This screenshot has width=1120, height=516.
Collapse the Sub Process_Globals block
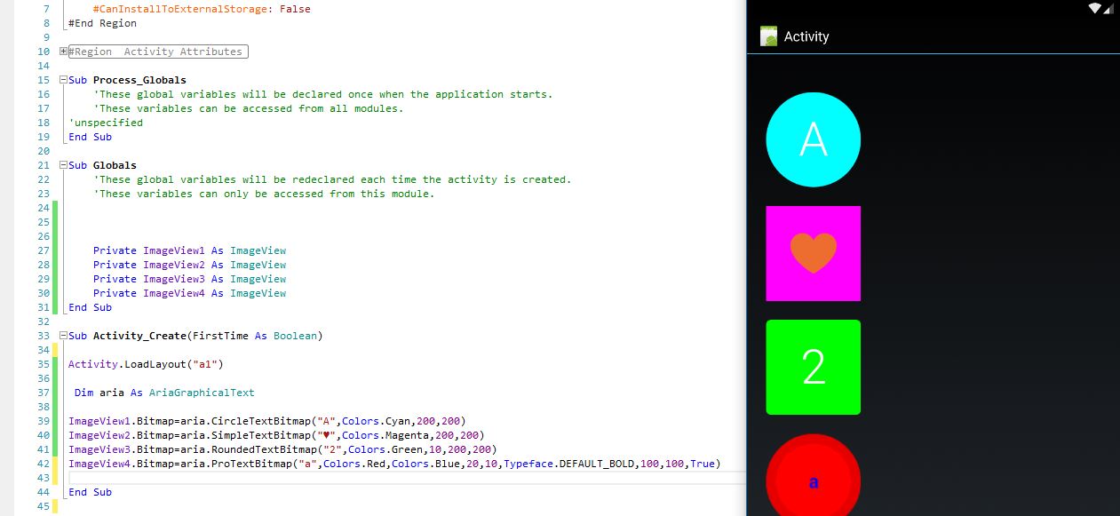click(63, 80)
